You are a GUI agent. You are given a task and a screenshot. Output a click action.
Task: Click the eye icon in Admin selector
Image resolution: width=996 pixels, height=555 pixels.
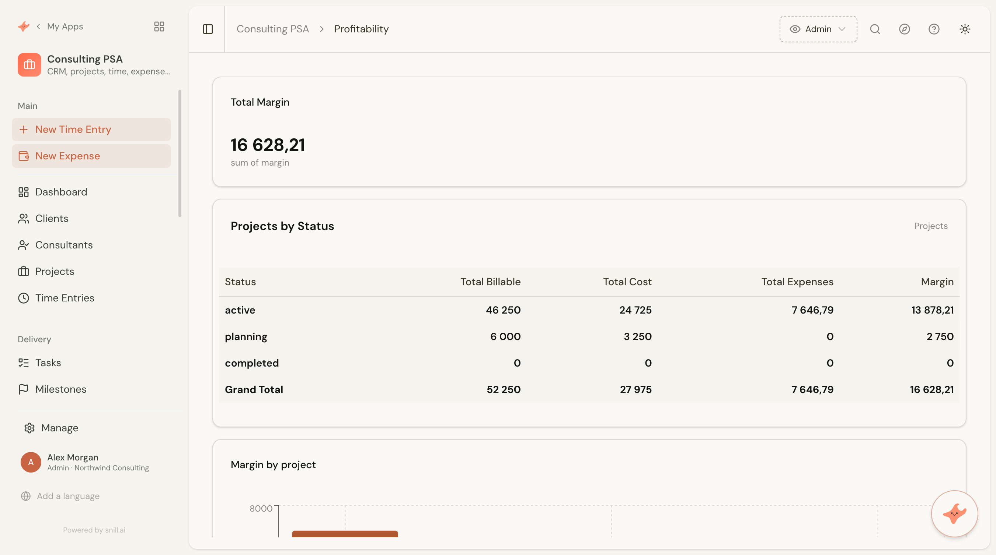pyautogui.click(x=795, y=29)
